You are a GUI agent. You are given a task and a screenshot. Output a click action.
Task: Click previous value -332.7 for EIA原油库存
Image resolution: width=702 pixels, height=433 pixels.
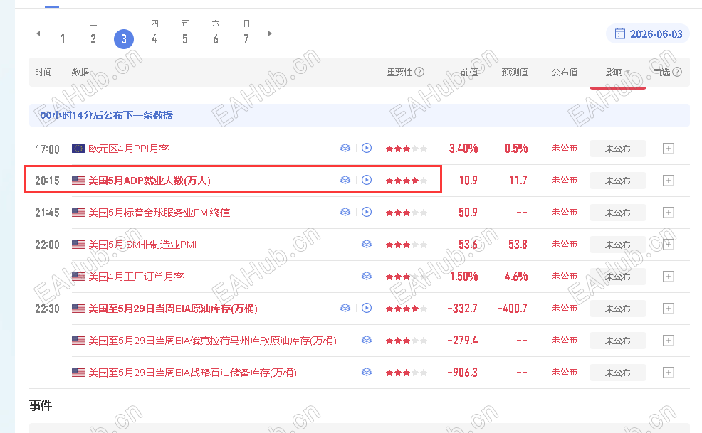tap(463, 308)
